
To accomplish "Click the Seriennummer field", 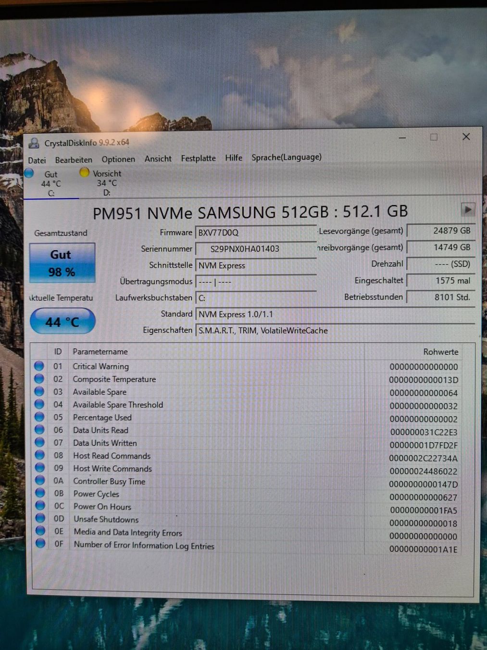I will pyautogui.click(x=255, y=249).
